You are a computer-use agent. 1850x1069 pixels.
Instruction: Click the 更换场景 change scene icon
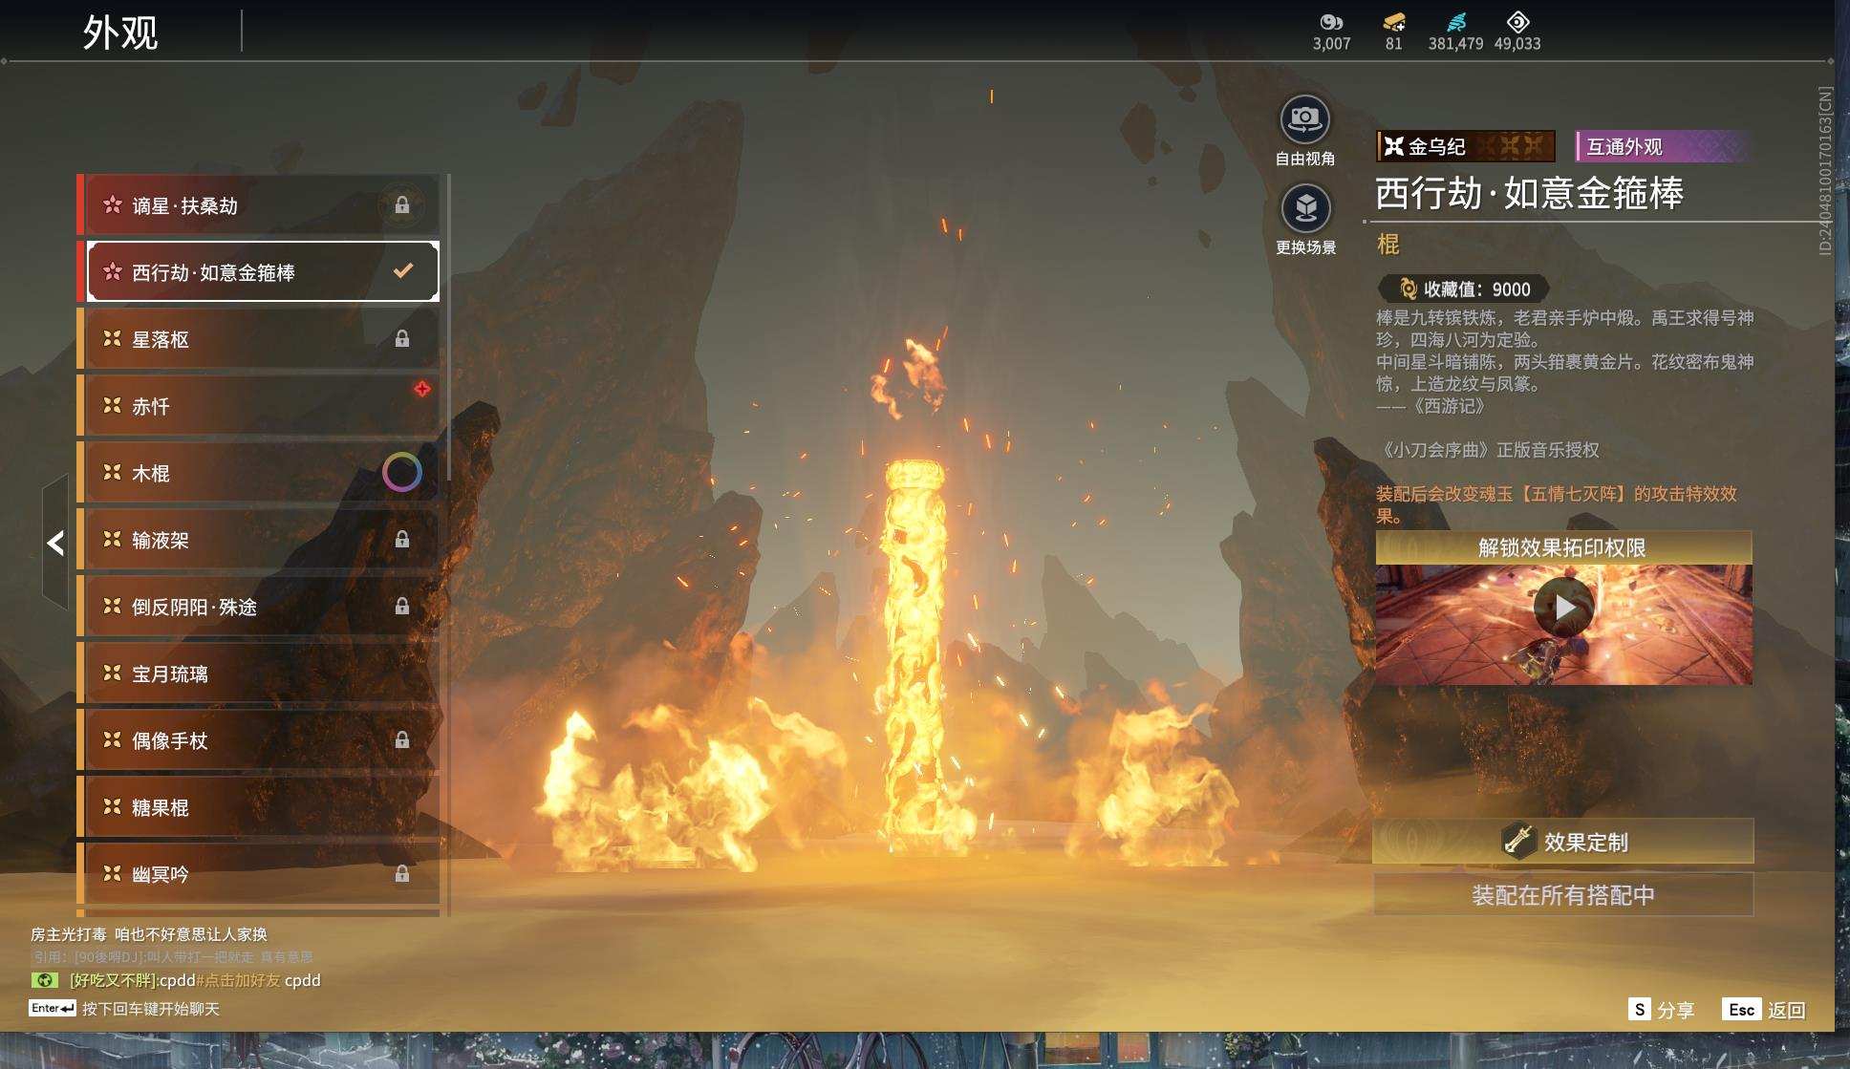pyautogui.click(x=1305, y=208)
